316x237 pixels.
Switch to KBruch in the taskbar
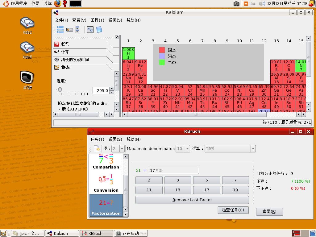tap(97, 233)
